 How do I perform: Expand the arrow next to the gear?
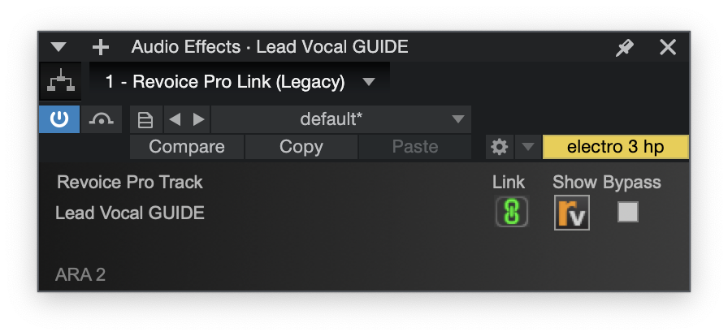528,147
